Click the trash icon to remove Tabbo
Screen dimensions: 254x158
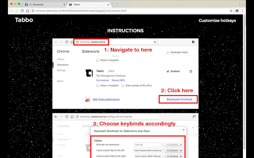(x=191, y=71)
